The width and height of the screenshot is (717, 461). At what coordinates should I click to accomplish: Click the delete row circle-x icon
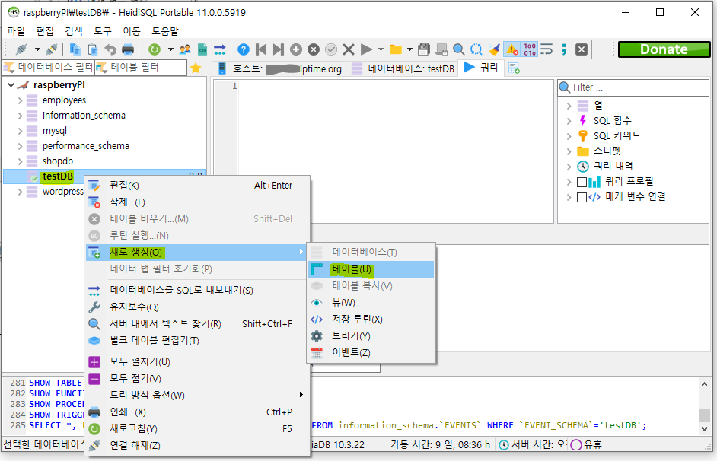(314, 49)
